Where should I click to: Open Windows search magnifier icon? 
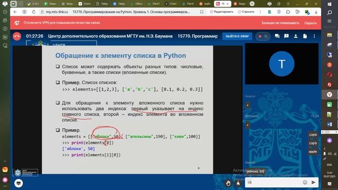coord(330,13)
